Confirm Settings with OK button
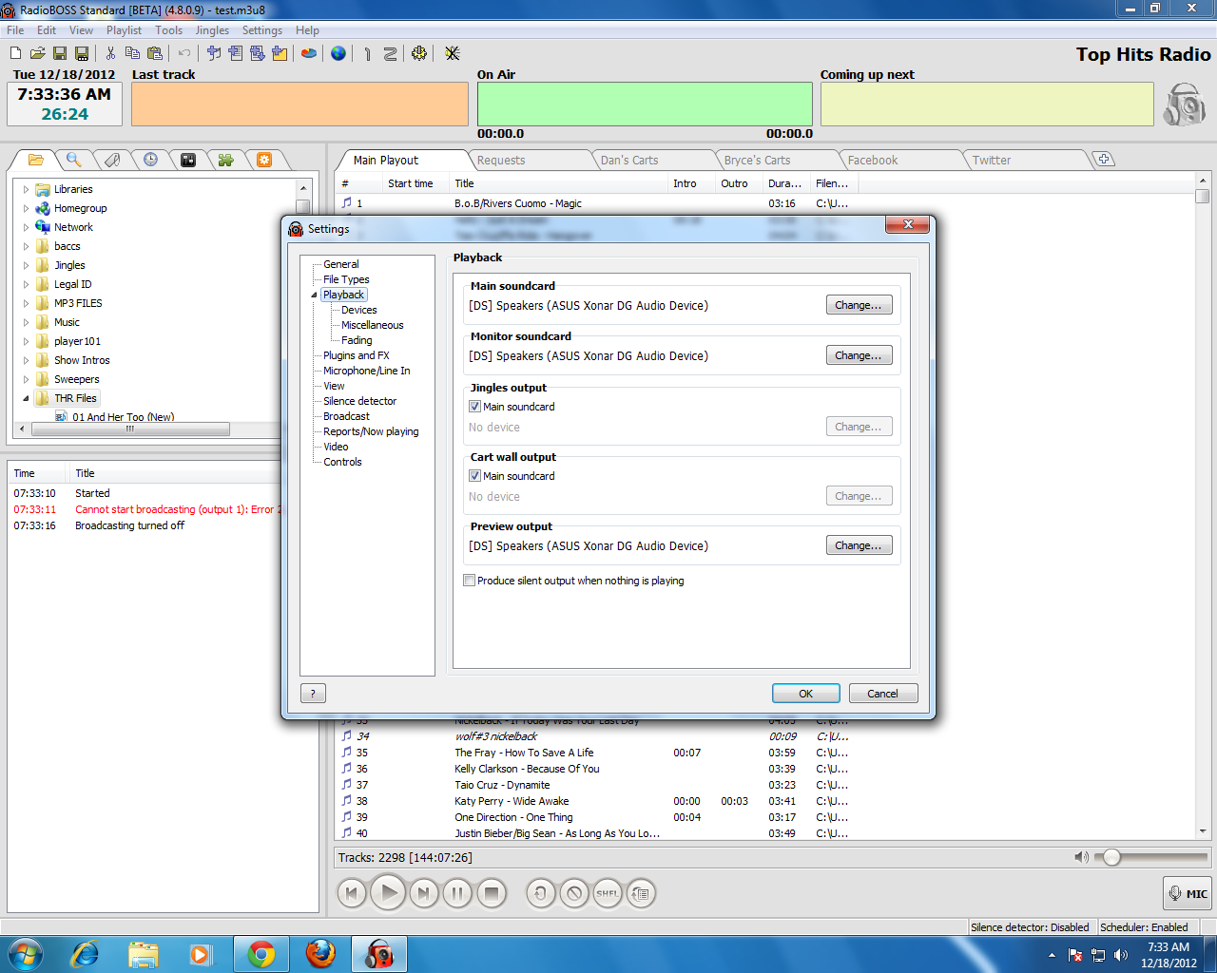The image size is (1217, 973). click(805, 694)
